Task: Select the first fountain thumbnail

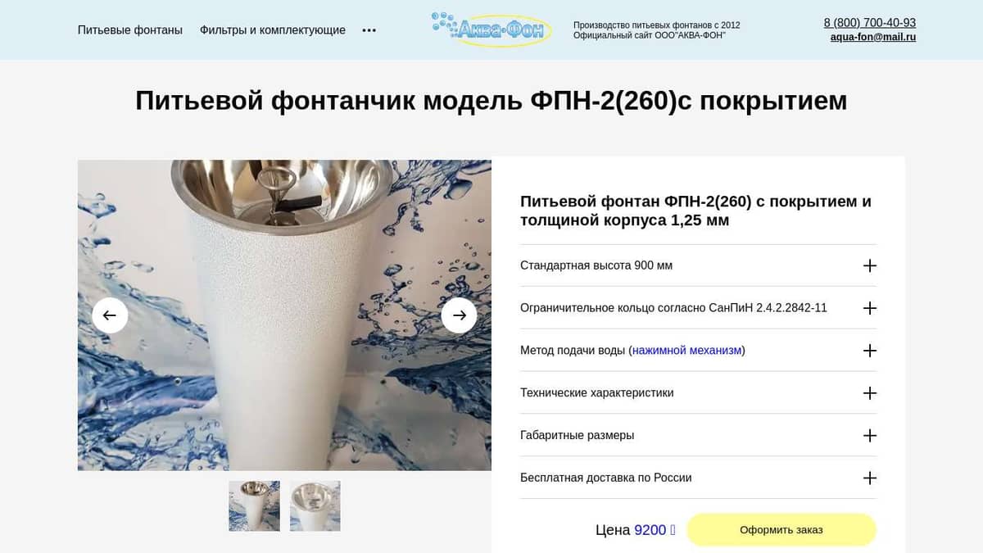Action: pyautogui.click(x=254, y=505)
